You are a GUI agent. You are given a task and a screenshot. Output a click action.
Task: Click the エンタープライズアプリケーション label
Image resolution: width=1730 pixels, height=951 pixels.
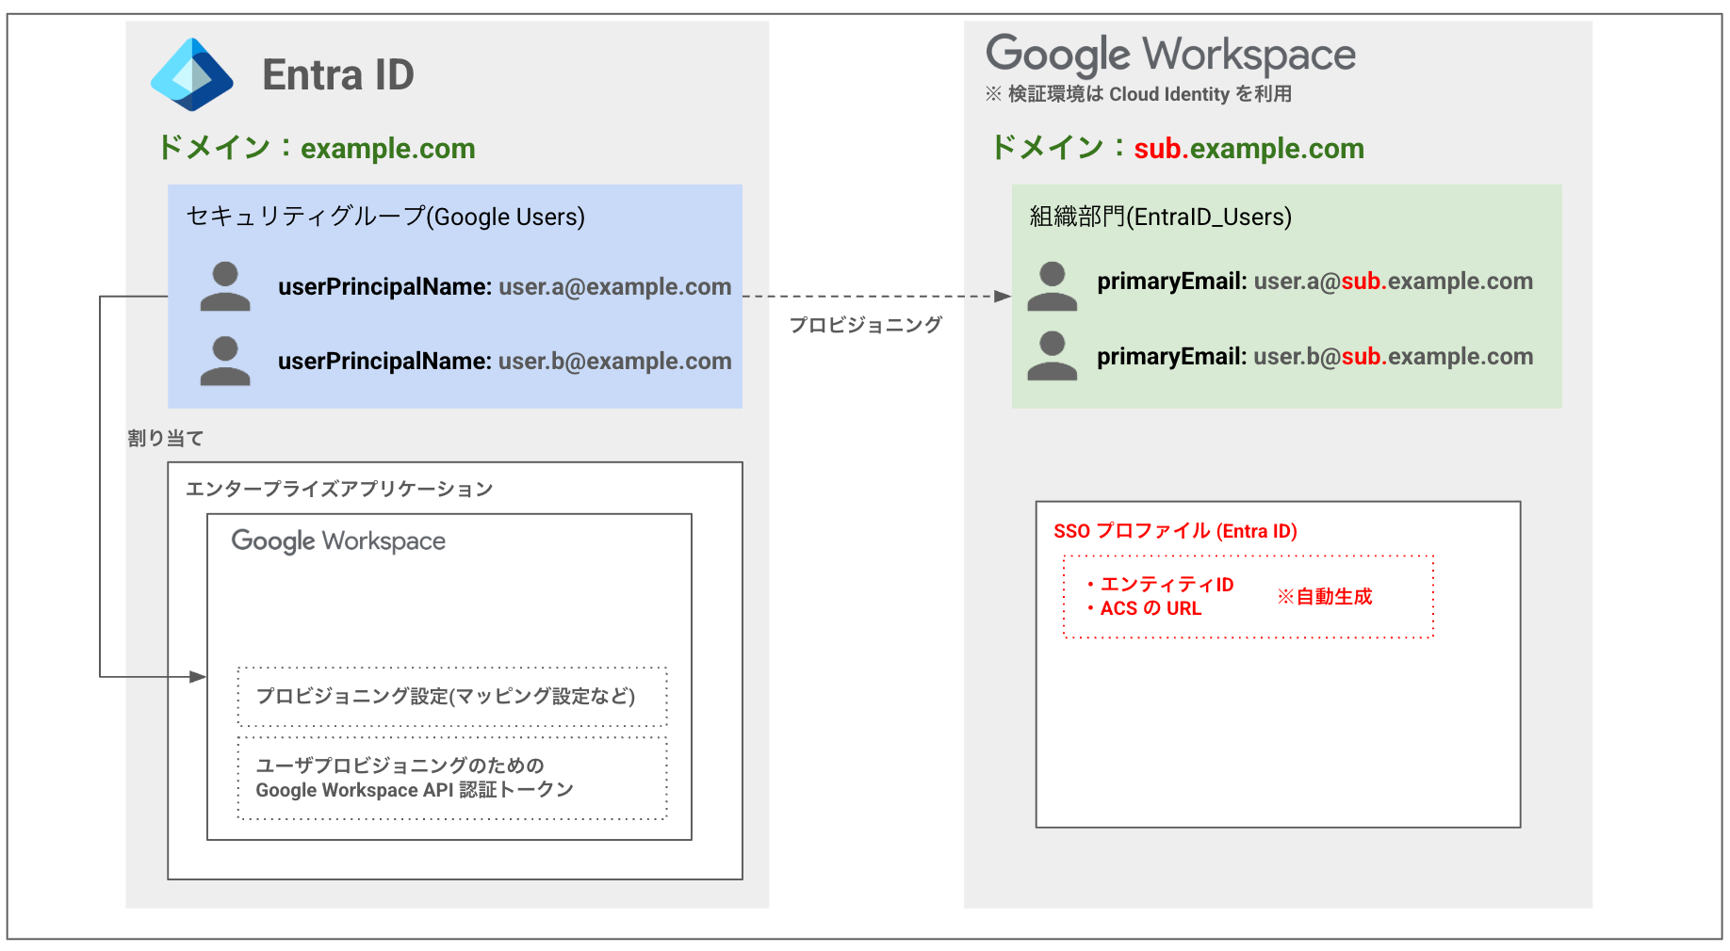tap(339, 489)
